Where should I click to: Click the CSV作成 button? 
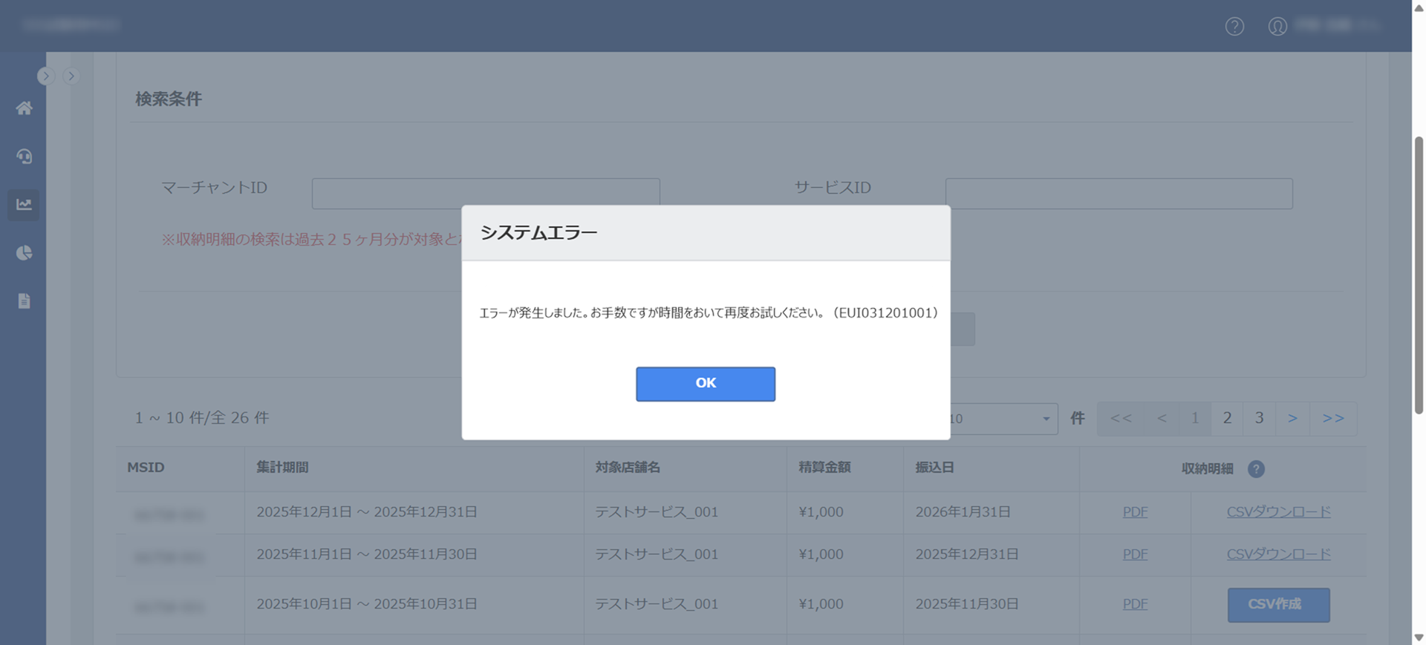[1278, 605]
